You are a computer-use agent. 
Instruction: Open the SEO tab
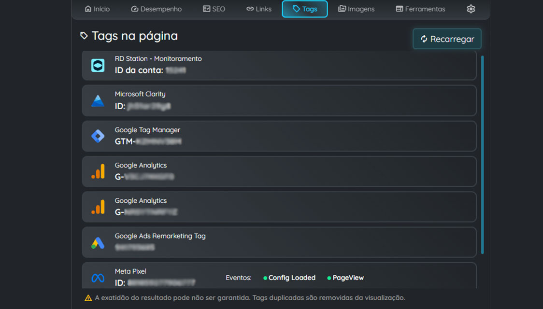(x=214, y=9)
